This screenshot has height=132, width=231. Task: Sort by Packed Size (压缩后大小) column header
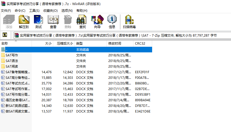(64, 43)
